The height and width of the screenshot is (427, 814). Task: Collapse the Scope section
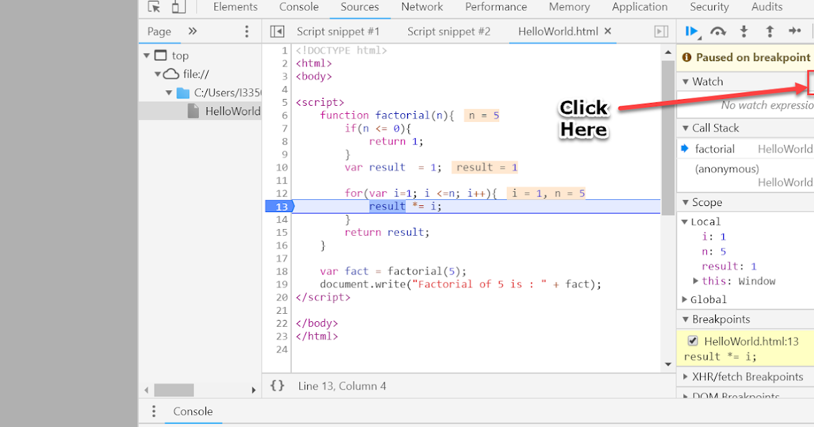pyautogui.click(x=685, y=203)
